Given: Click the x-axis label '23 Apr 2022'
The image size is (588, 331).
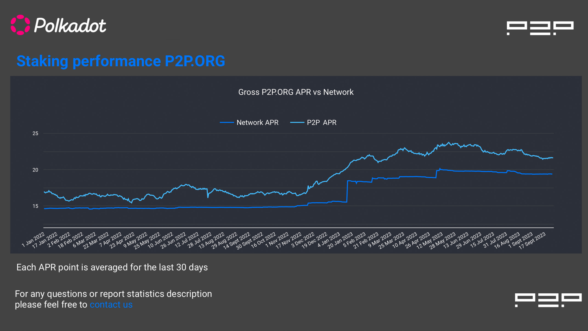Looking at the screenshot, I should click(122, 240).
